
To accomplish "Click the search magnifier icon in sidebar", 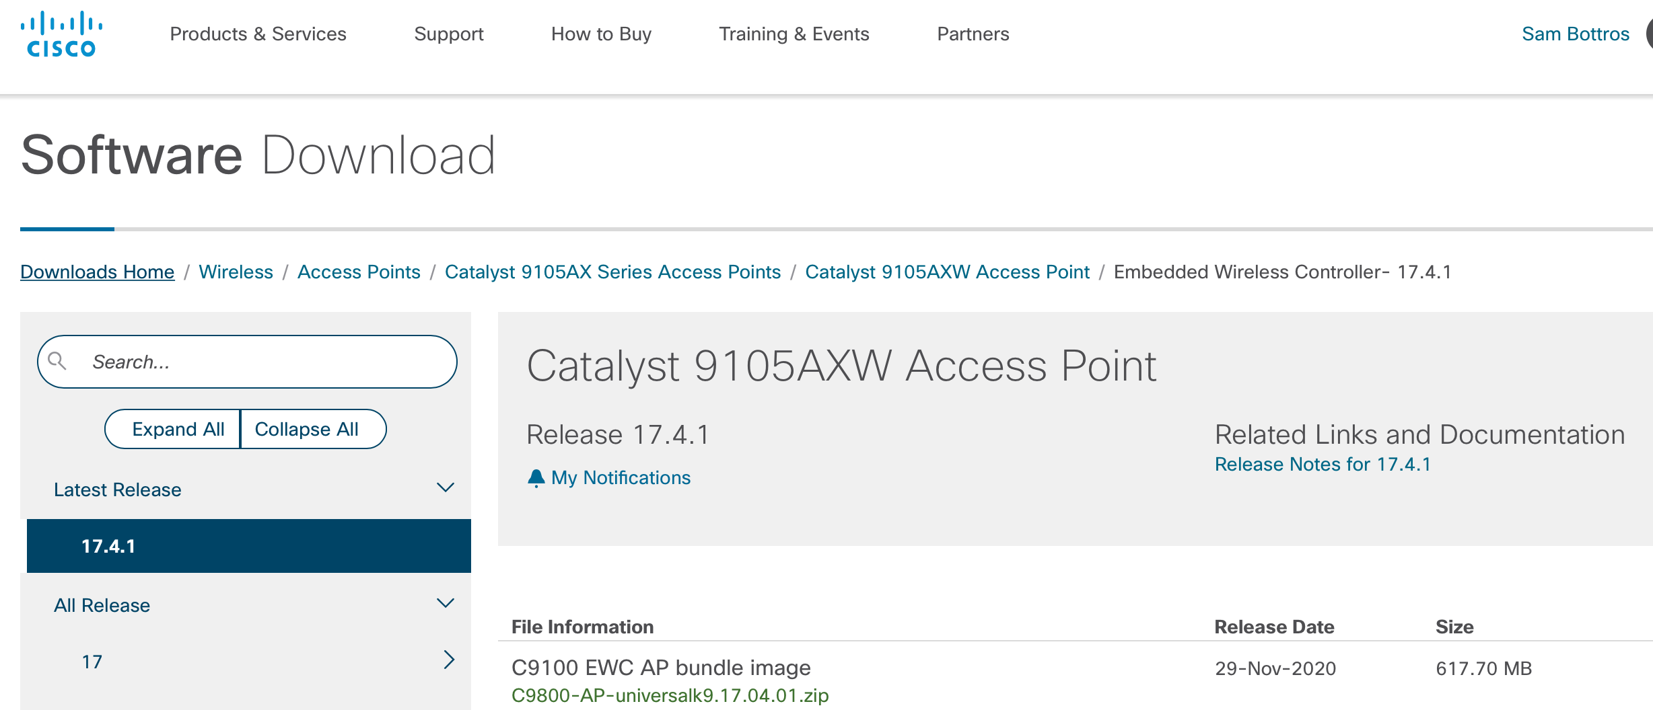I will [59, 361].
